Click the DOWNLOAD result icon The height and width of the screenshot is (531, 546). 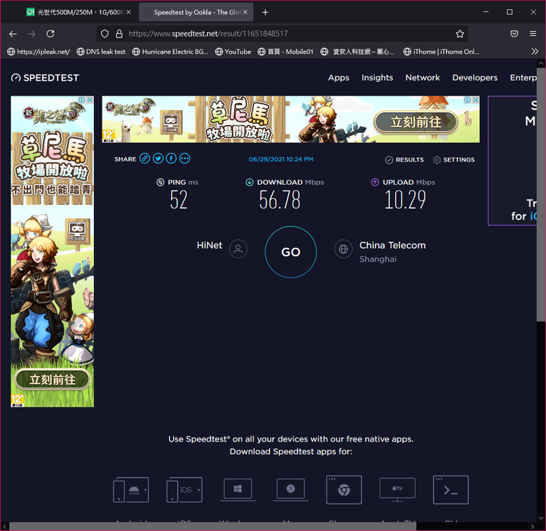(x=249, y=182)
